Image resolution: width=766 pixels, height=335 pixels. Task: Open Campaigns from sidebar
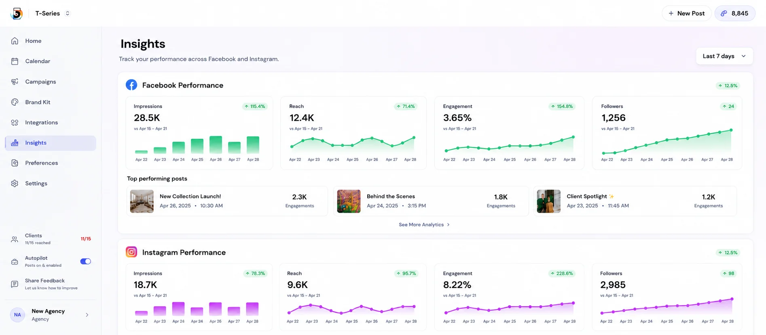(x=40, y=82)
